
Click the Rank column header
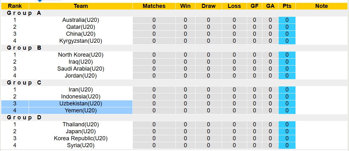(x=15, y=6)
